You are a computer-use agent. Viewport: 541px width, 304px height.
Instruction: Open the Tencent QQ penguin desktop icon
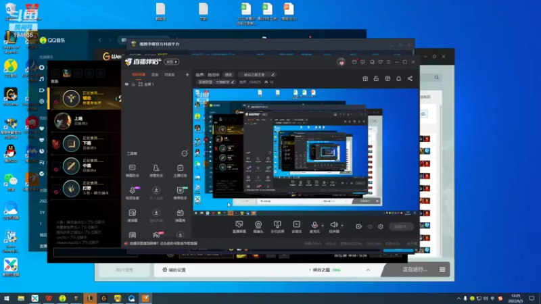coord(11,154)
